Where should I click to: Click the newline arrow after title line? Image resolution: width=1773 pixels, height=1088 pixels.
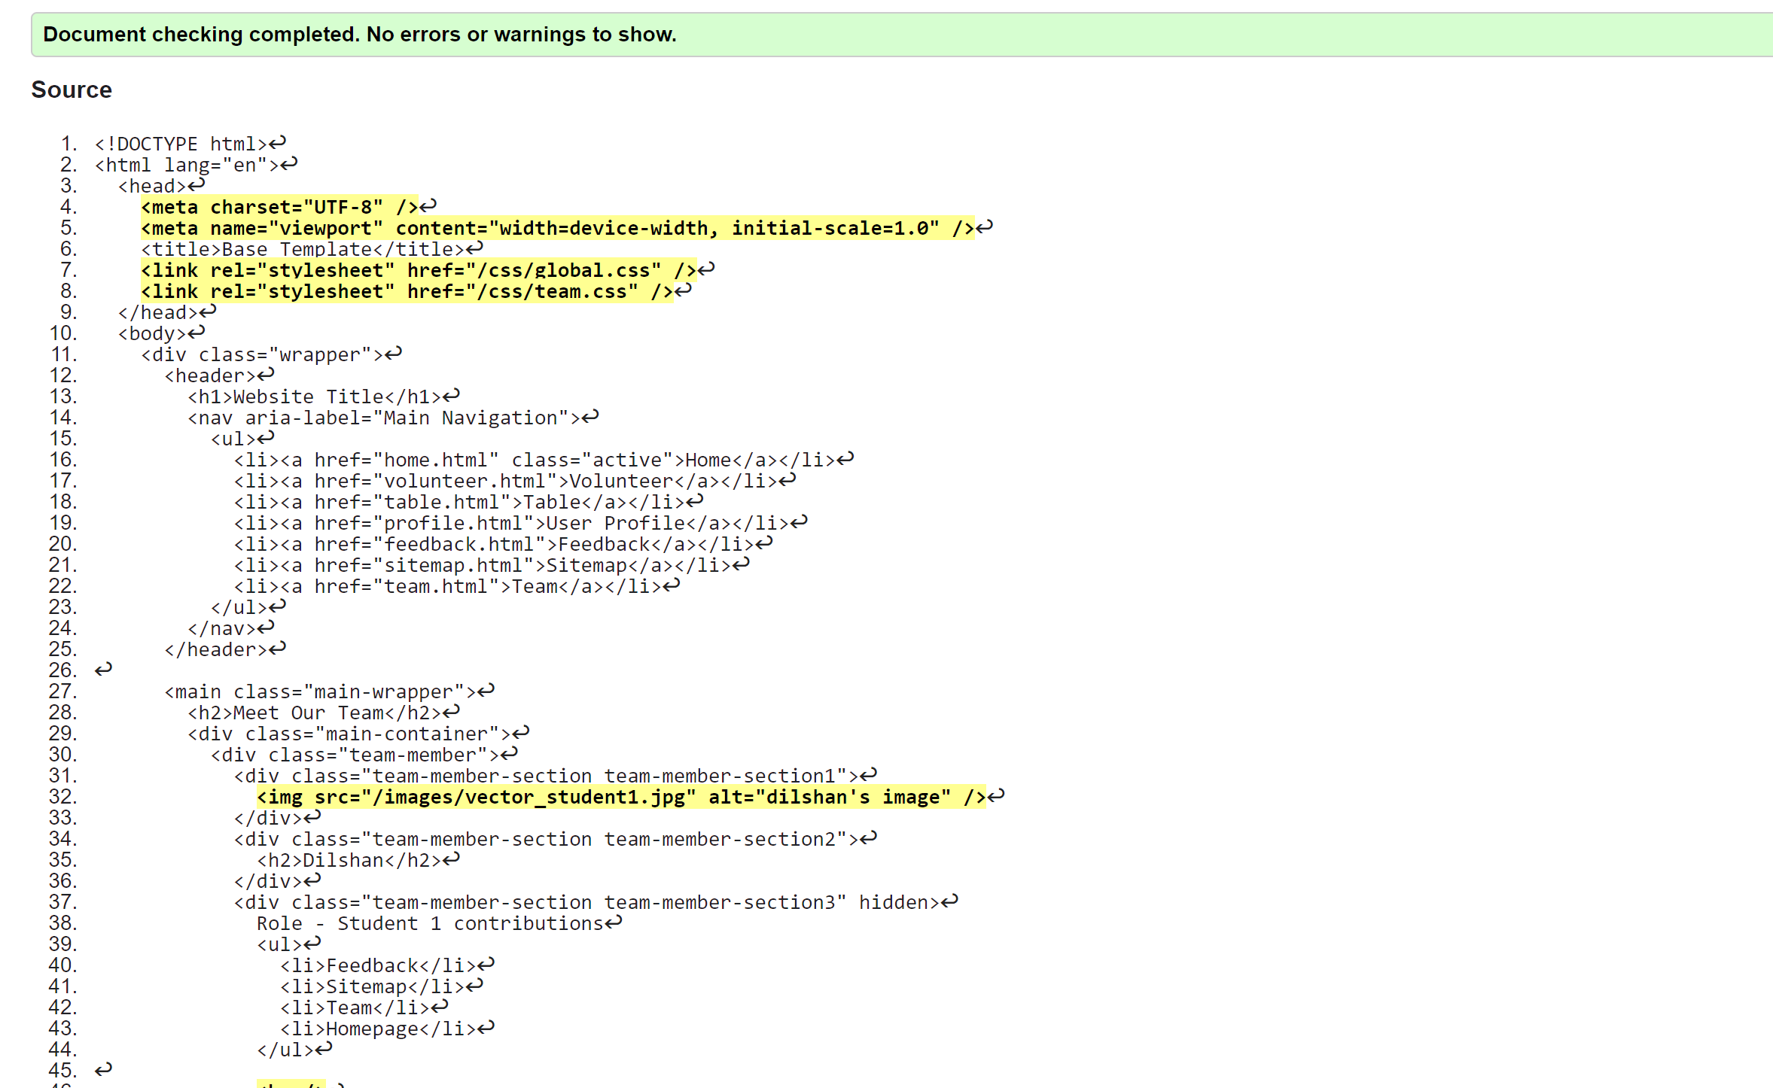click(474, 248)
